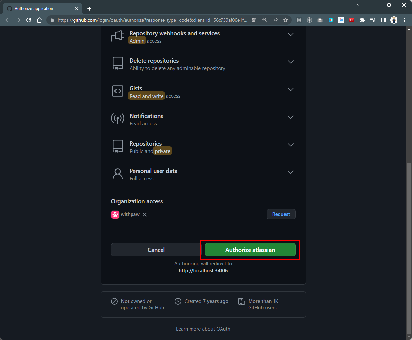
Task: Click the Request organization access button
Action: (x=281, y=214)
